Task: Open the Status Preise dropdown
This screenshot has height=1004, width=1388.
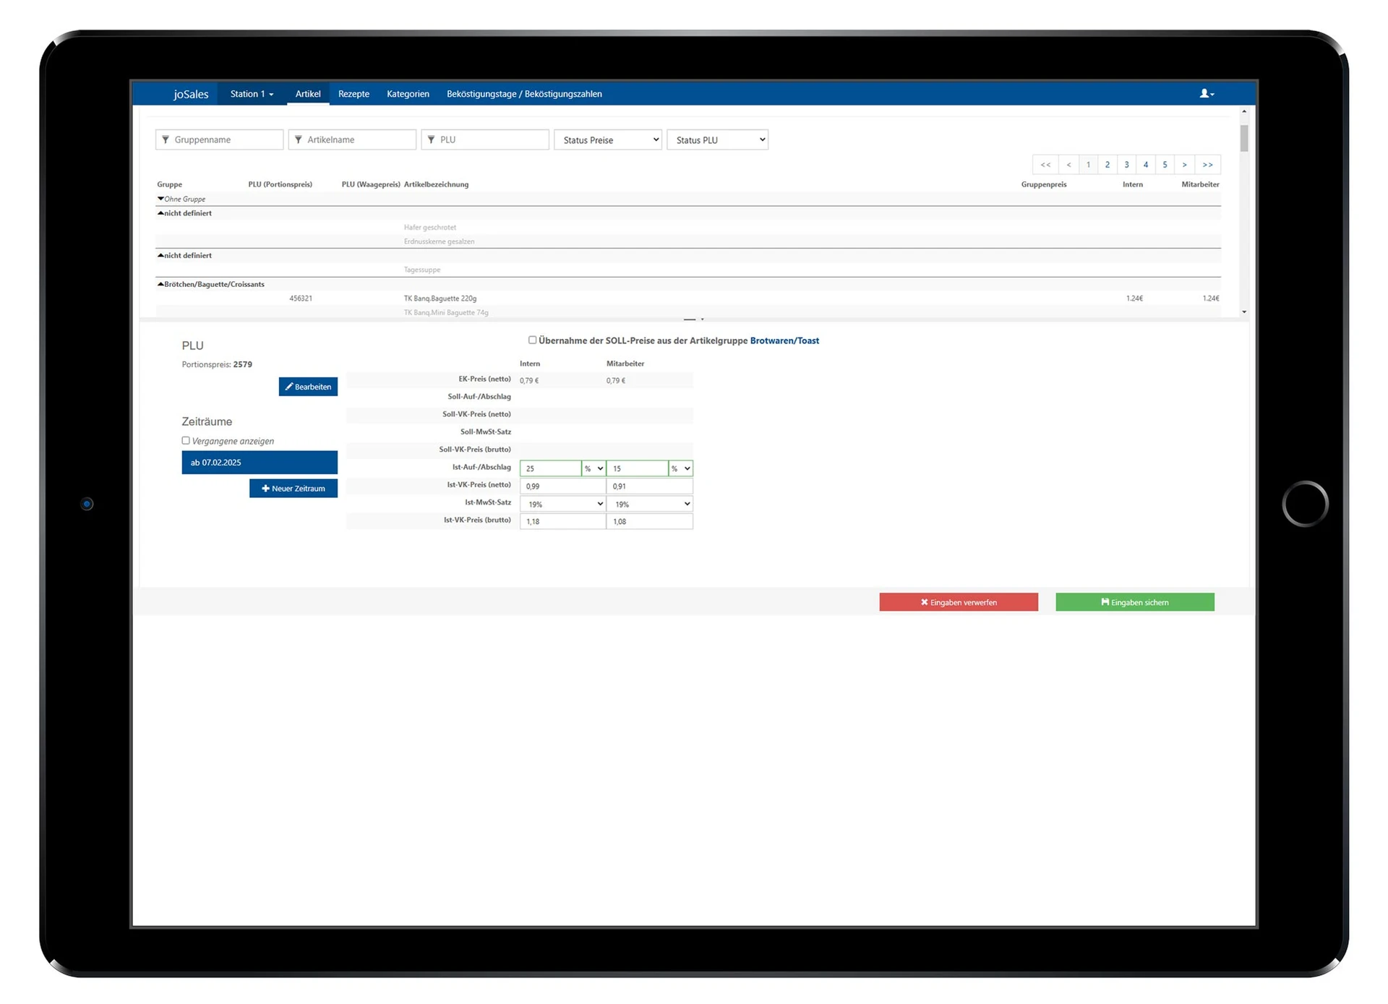Action: pyautogui.click(x=607, y=140)
